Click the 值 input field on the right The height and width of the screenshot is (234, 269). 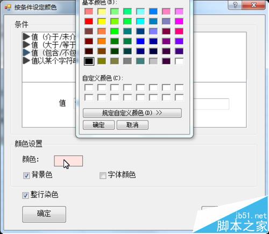pyautogui.click(x=211, y=104)
